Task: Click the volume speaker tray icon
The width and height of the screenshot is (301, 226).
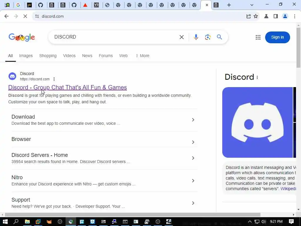Action: (x=264, y=222)
